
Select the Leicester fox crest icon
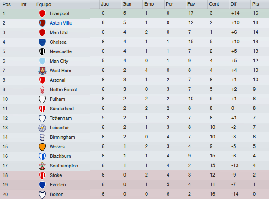point(42,128)
